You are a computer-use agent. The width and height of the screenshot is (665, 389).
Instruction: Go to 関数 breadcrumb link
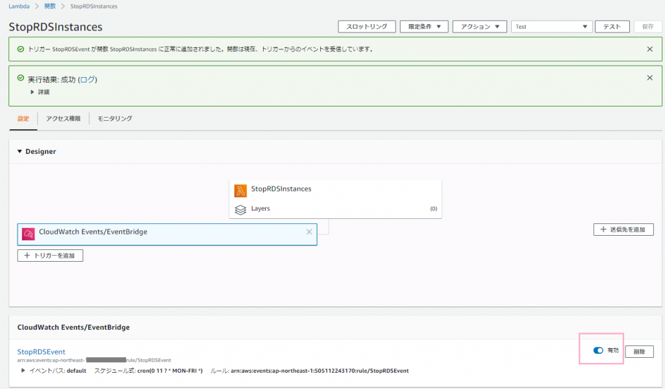[50, 6]
